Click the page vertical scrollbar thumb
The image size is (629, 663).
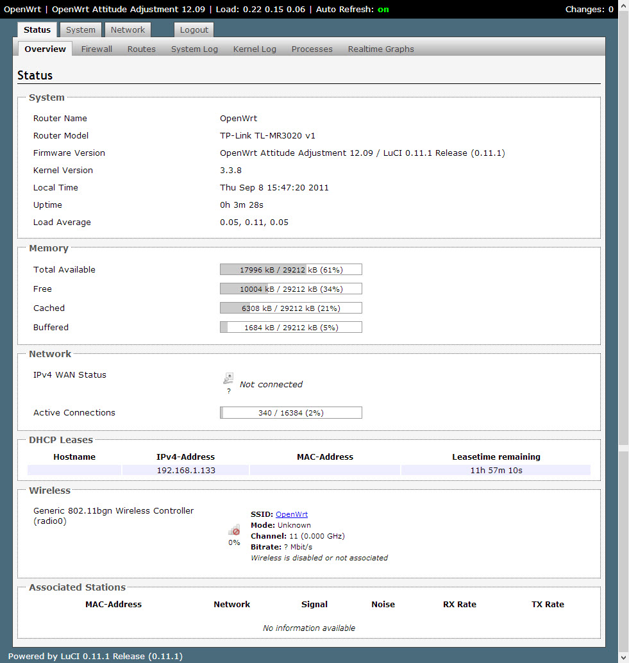click(623, 228)
